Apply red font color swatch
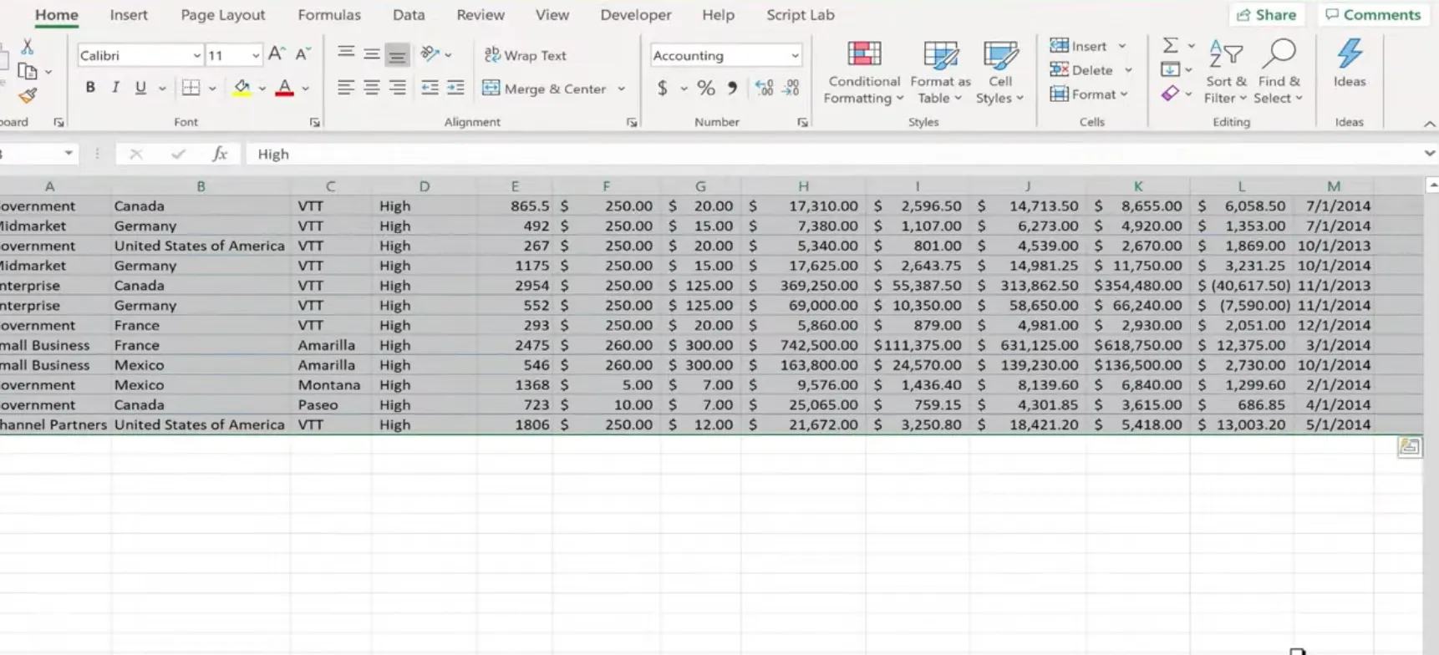Screen dimensions: 1439x655 [x=284, y=88]
